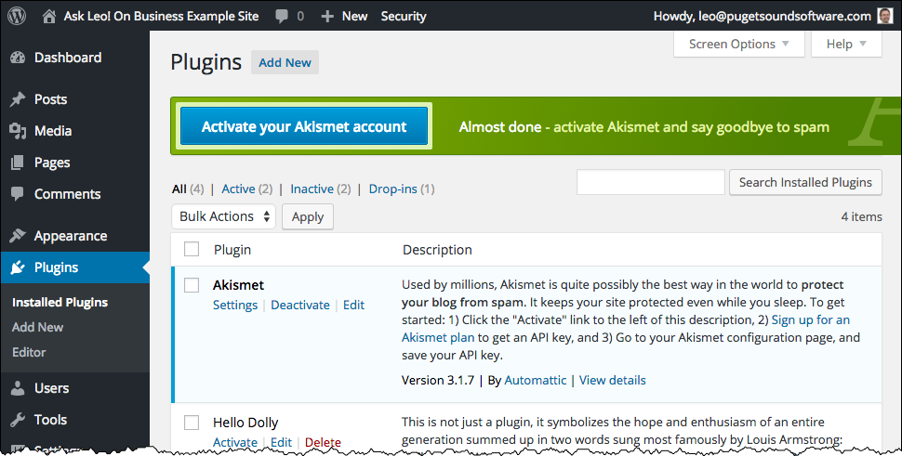Click the user avatar thumbnail

tap(885, 16)
